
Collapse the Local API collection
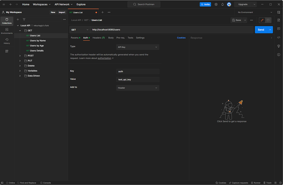(x=18, y=26)
